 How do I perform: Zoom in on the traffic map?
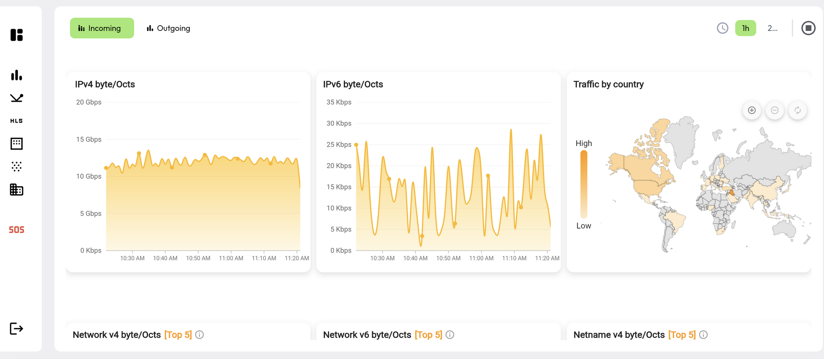point(751,110)
